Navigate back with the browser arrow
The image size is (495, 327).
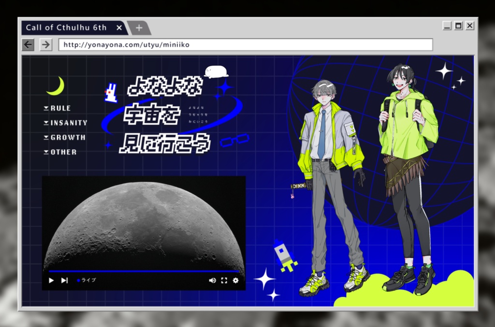pyautogui.click(x=28, y=44)
